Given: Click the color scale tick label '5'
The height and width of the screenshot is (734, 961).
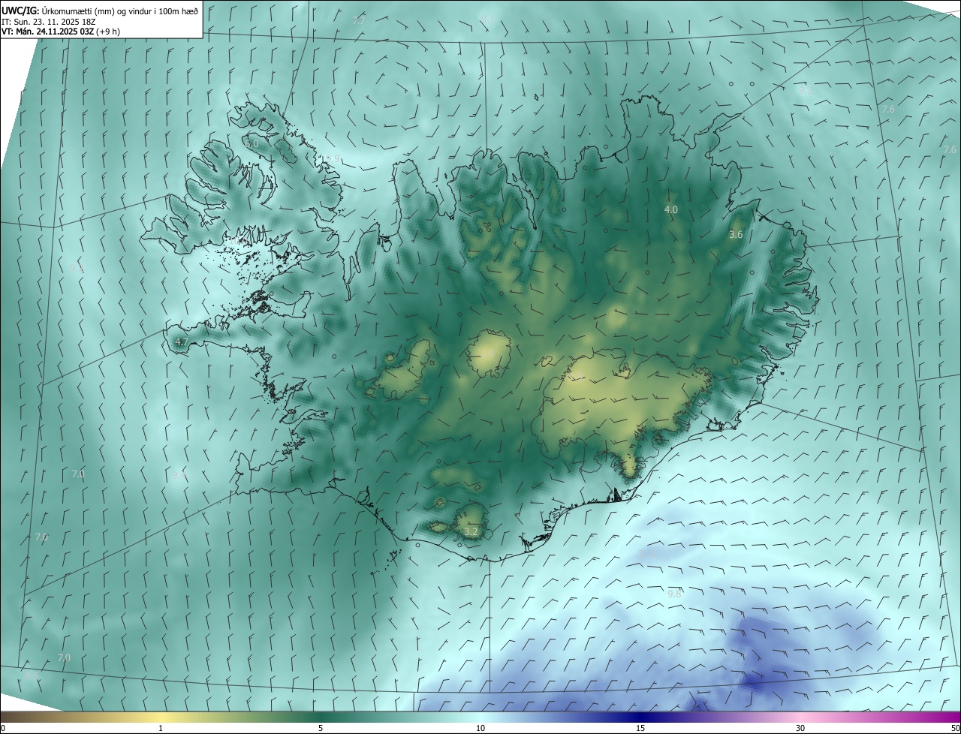Looking at the screenshot, I should click(321, 729).
